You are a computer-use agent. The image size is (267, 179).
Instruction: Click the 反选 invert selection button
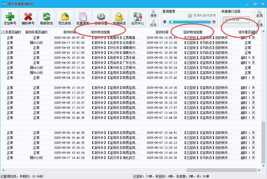[259, 24]
